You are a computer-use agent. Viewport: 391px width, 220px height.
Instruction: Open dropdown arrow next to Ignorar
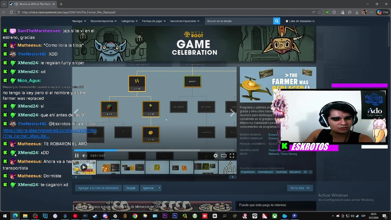(x=159, y=188)
